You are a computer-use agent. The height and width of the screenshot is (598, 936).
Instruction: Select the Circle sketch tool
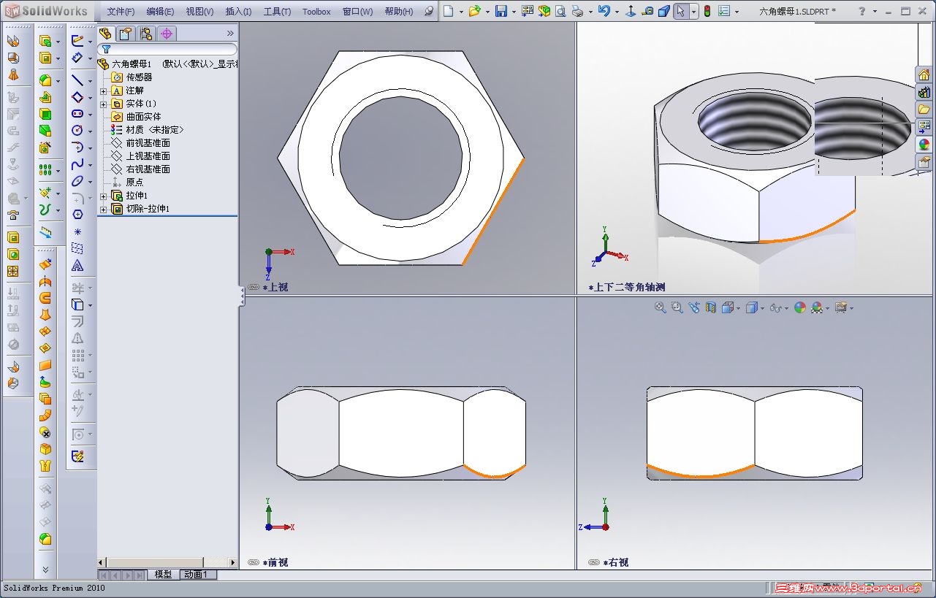click(77, 130)
